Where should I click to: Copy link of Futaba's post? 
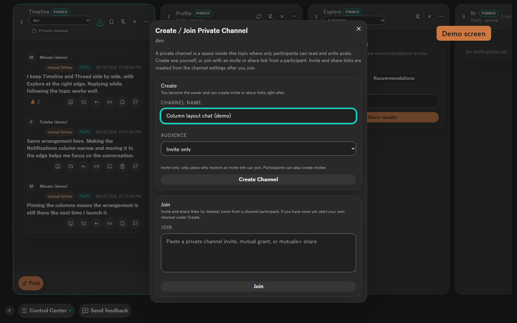[x=97, y=166]
